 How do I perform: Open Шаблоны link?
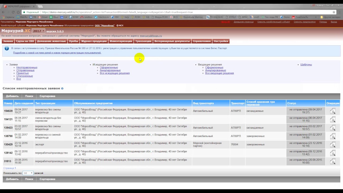pos(306,65)
